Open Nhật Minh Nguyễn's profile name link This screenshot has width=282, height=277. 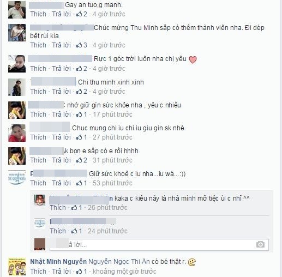tap(58, 262)
